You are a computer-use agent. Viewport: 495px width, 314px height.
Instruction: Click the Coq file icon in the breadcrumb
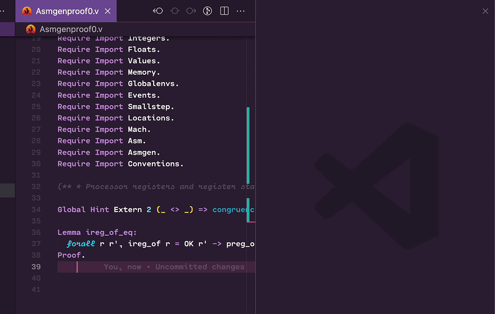[31, 29]
